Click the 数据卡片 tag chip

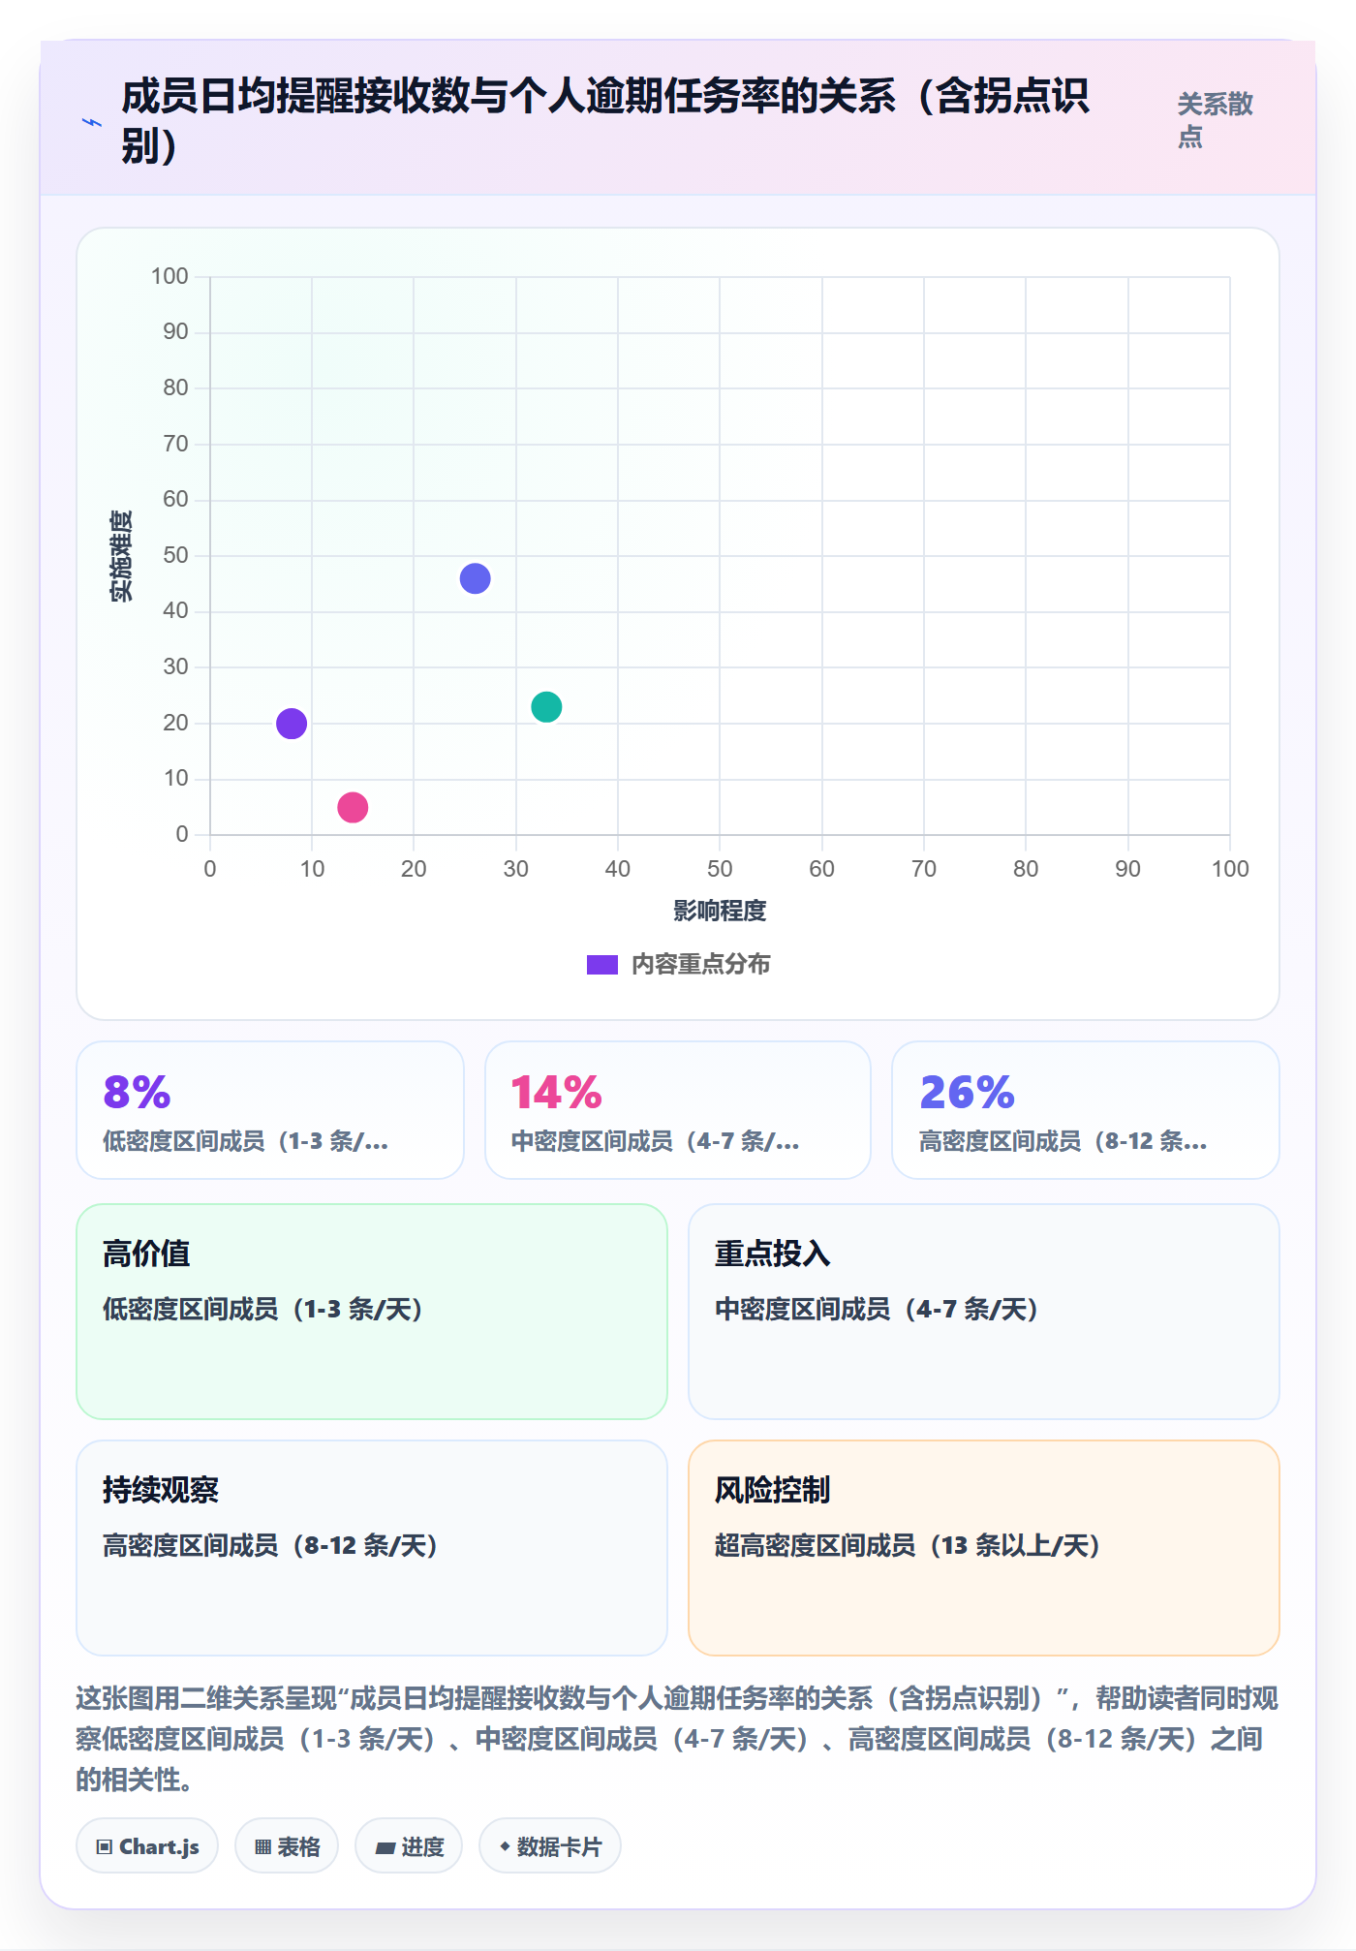pyautogui.click(x=550, y=1846)
